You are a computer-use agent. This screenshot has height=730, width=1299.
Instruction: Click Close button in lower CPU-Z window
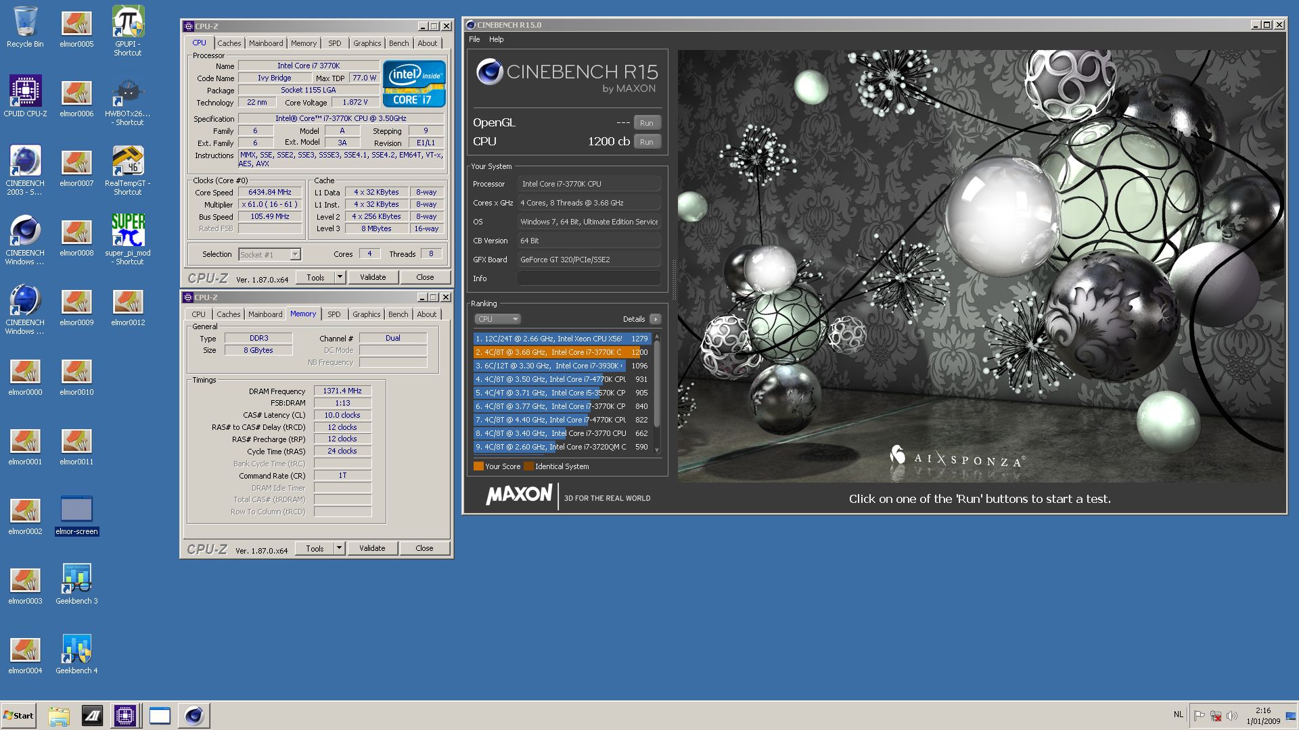(x=424, y=548)
